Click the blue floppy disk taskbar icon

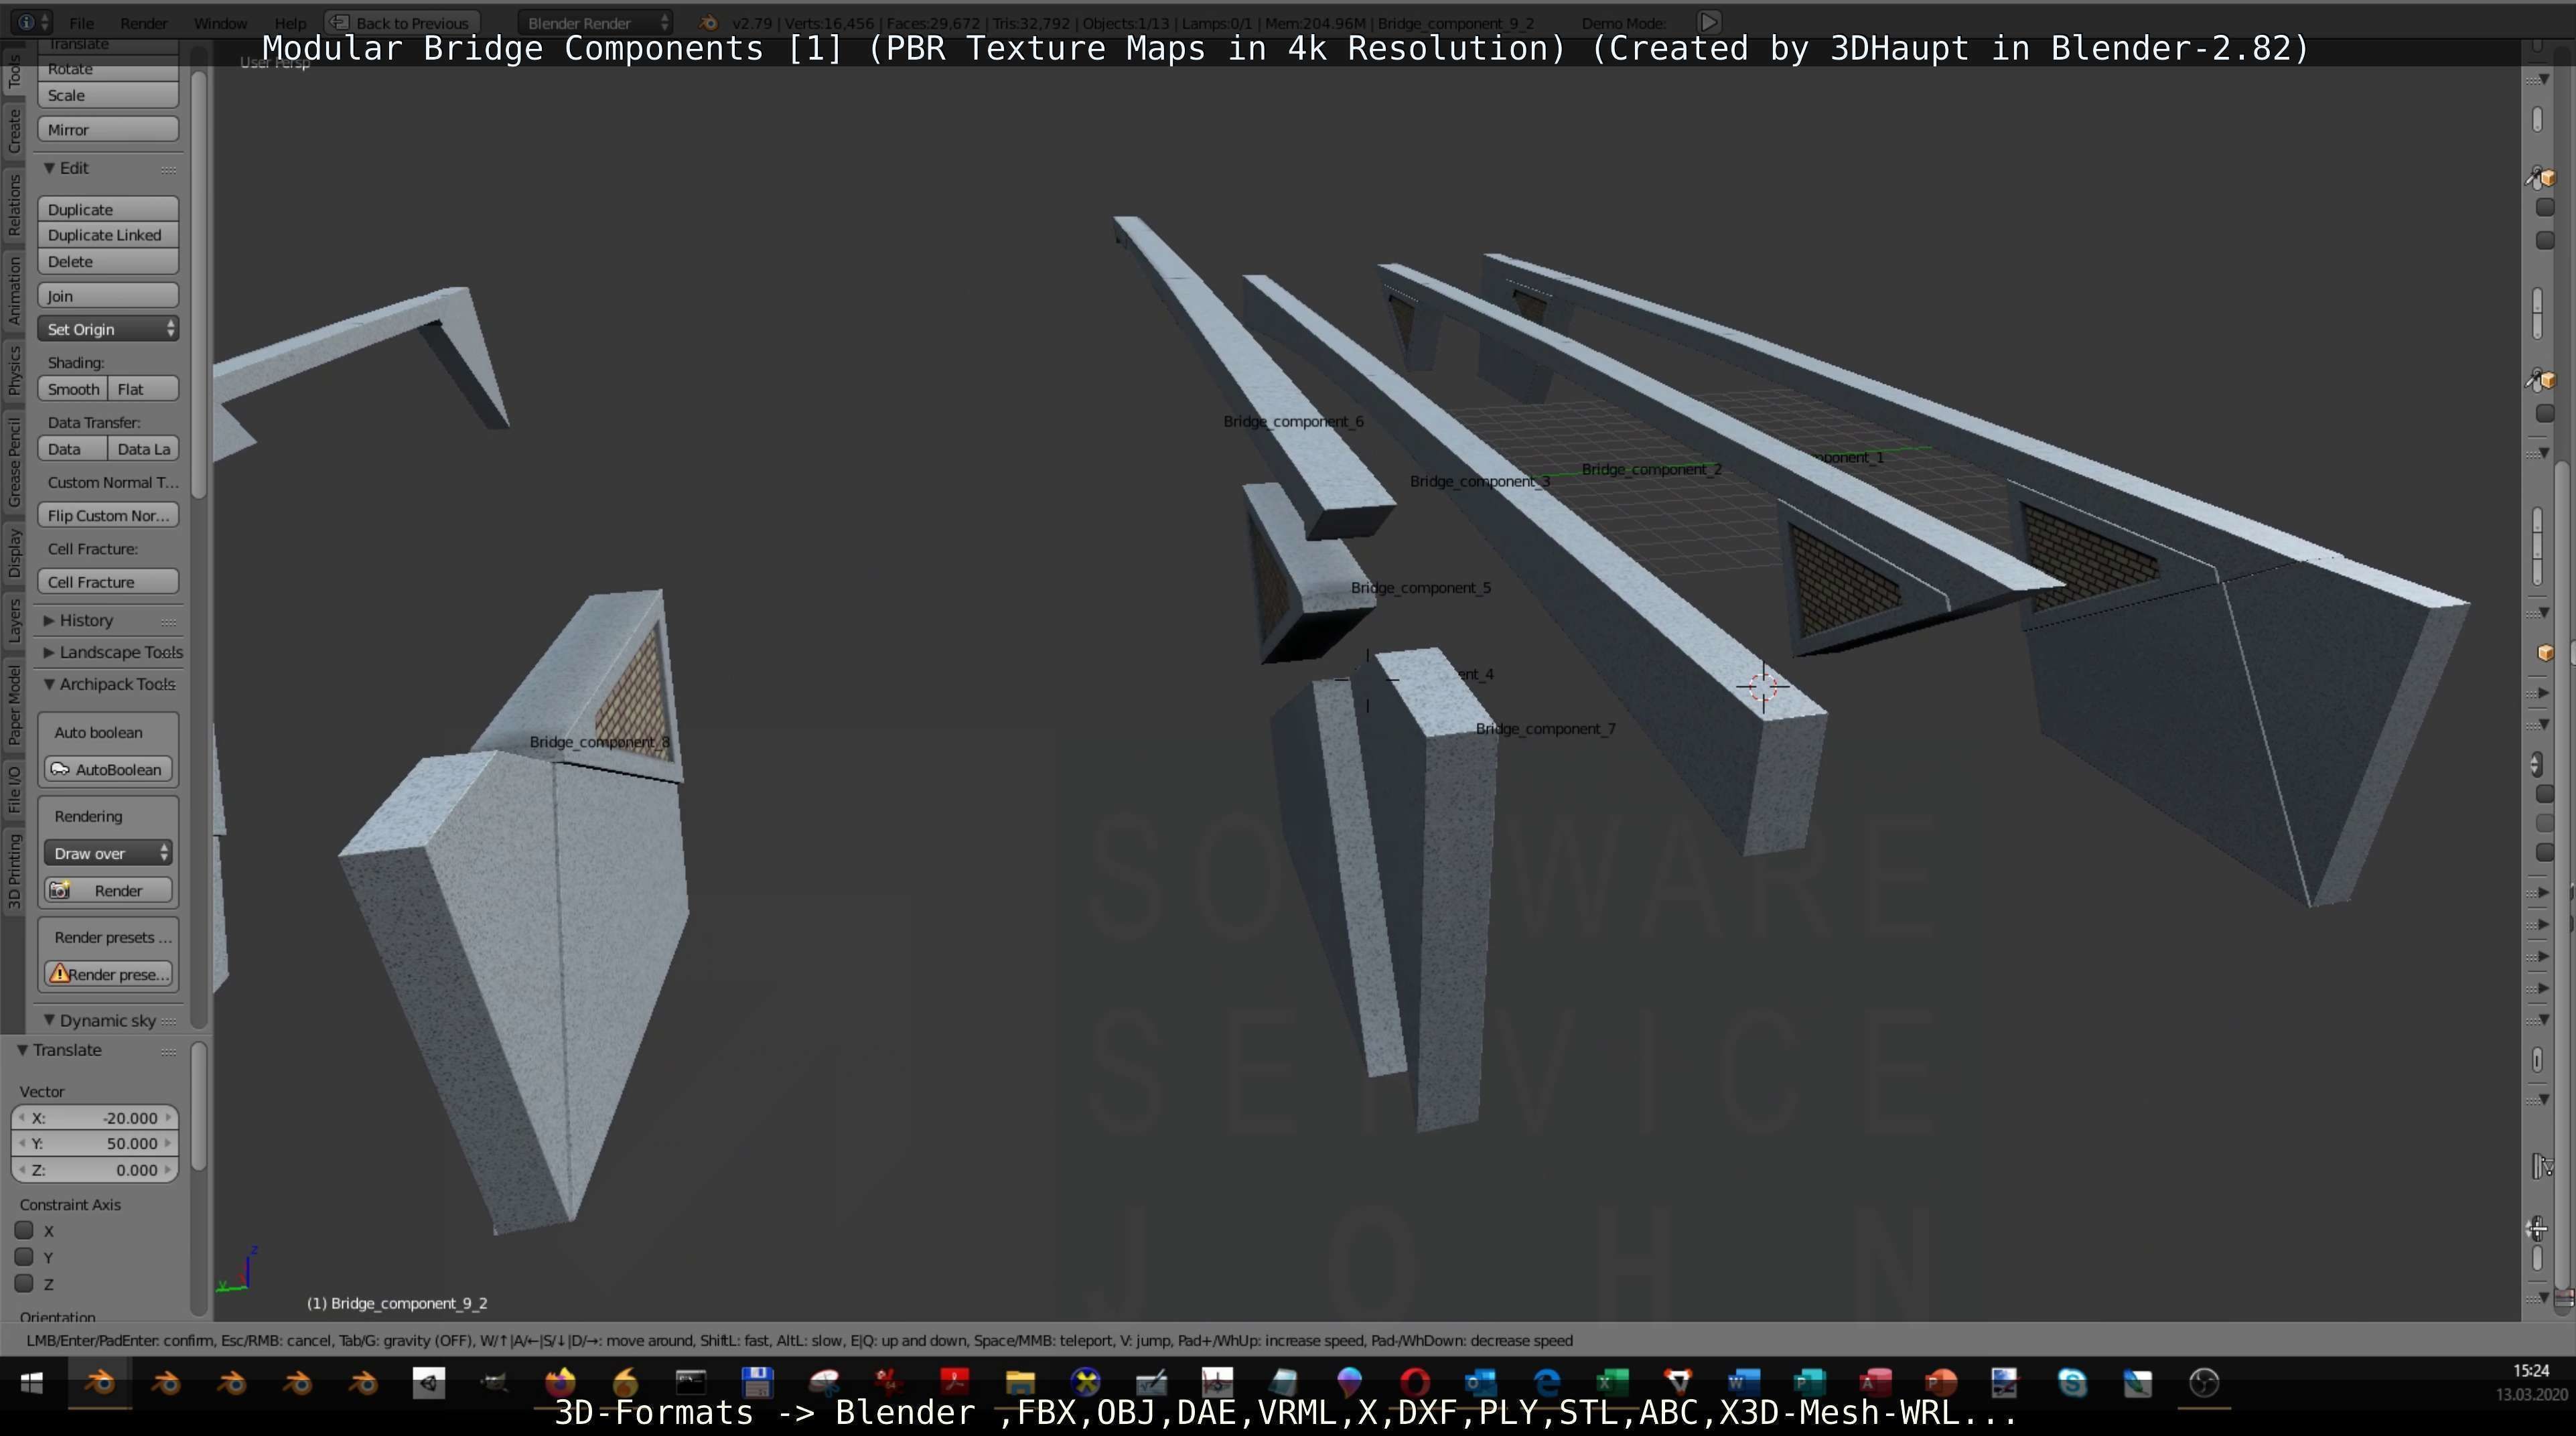pos(757,1383)
